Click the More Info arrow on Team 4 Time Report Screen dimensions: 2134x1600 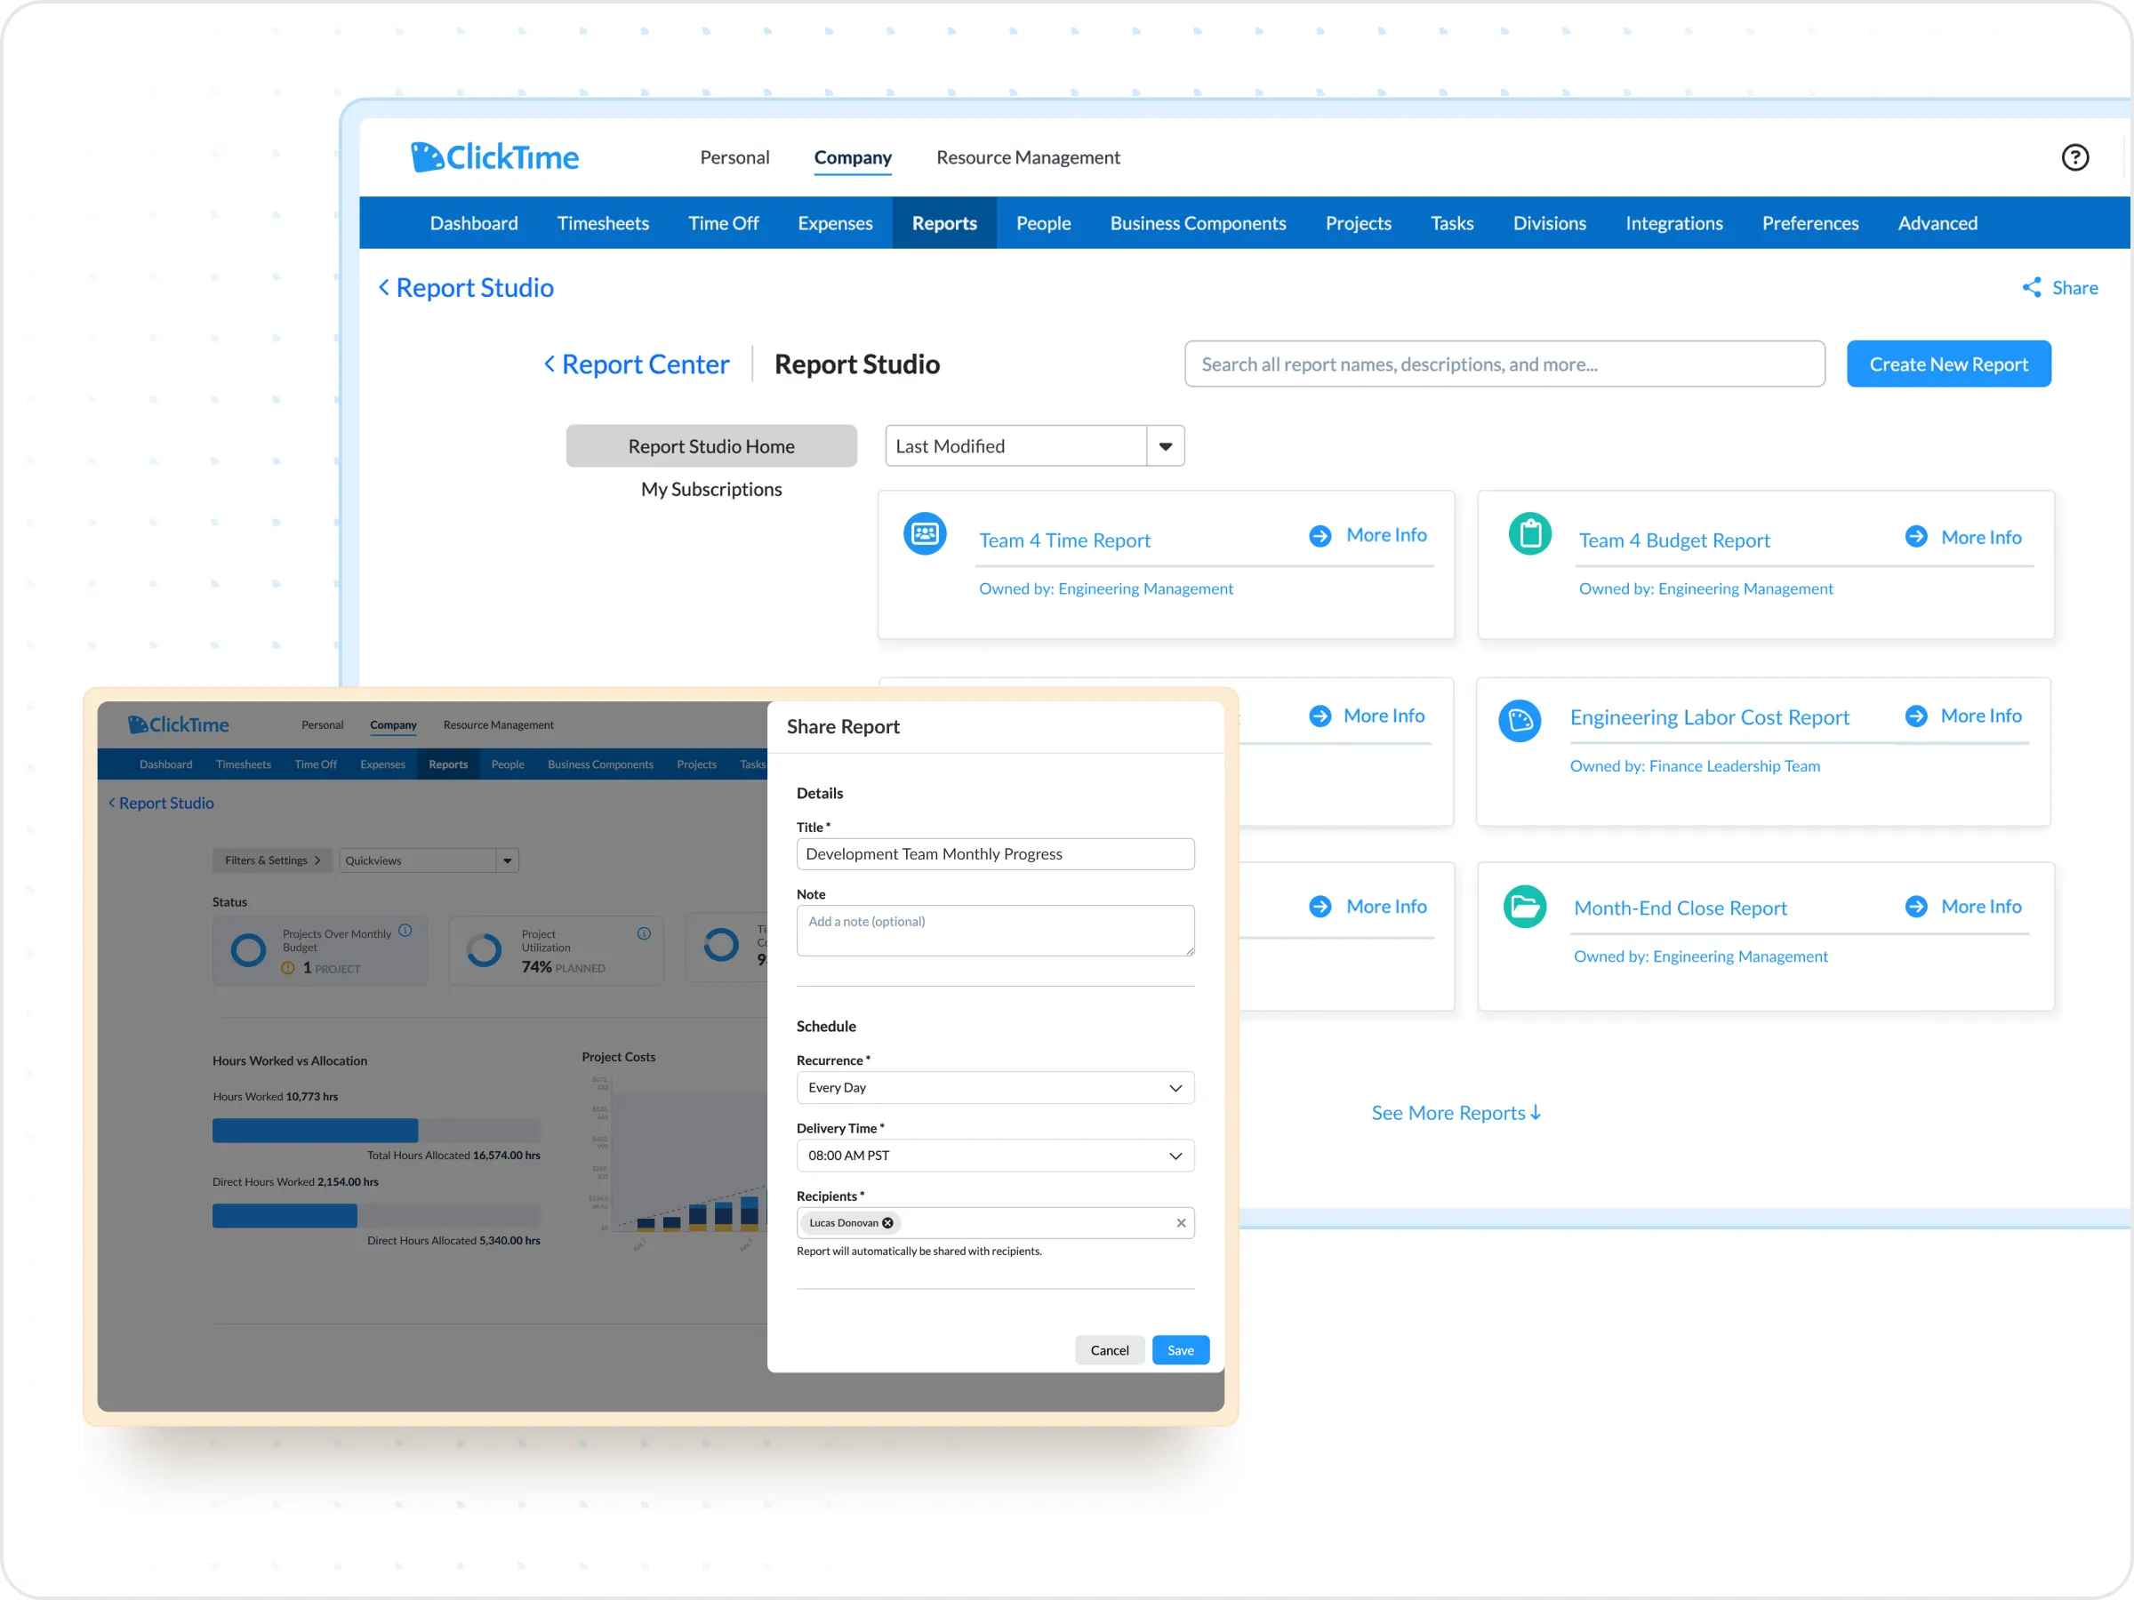(1319, 534)
